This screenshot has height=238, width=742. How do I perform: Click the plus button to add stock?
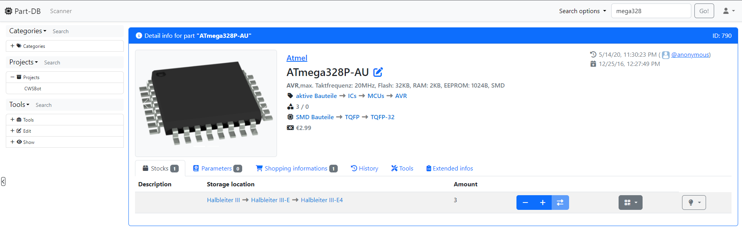(x=542, y=203)
